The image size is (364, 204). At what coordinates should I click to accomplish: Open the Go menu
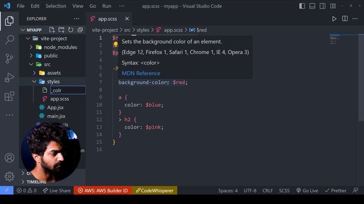pos(93,6)
